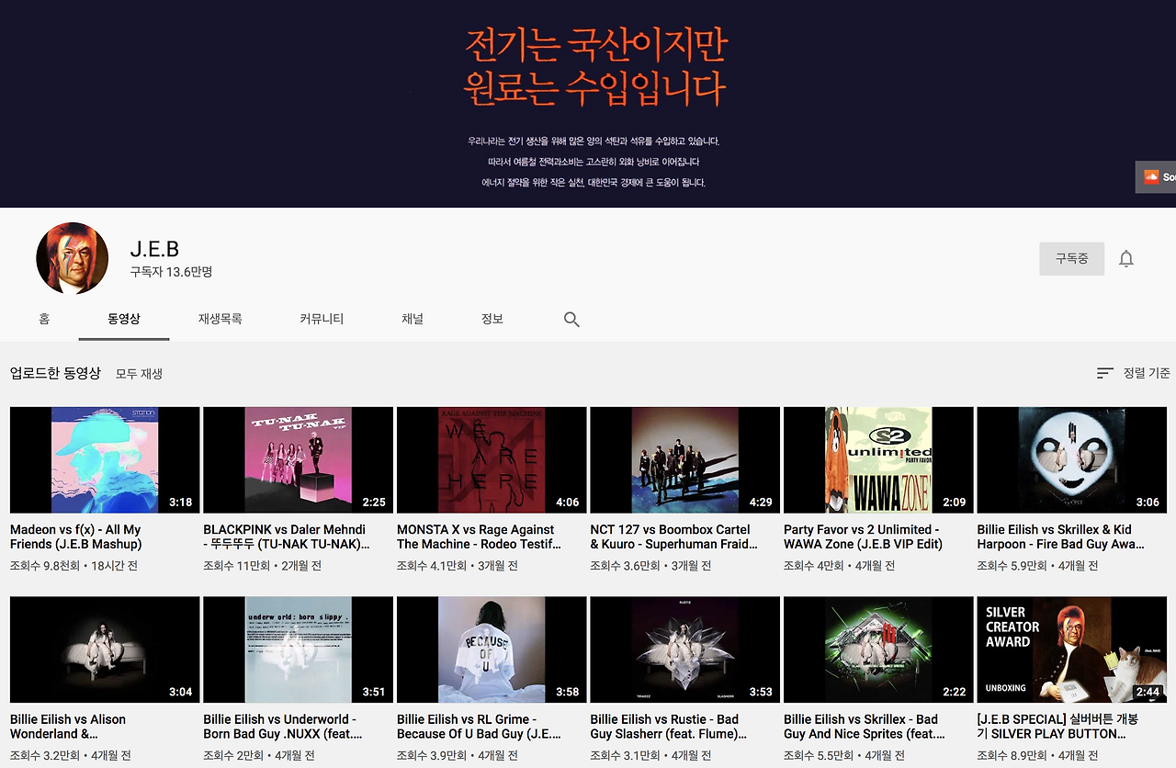
Task: Play the BLACKPINK TU-NAK TU-NAK video
Action: point(298,459)
